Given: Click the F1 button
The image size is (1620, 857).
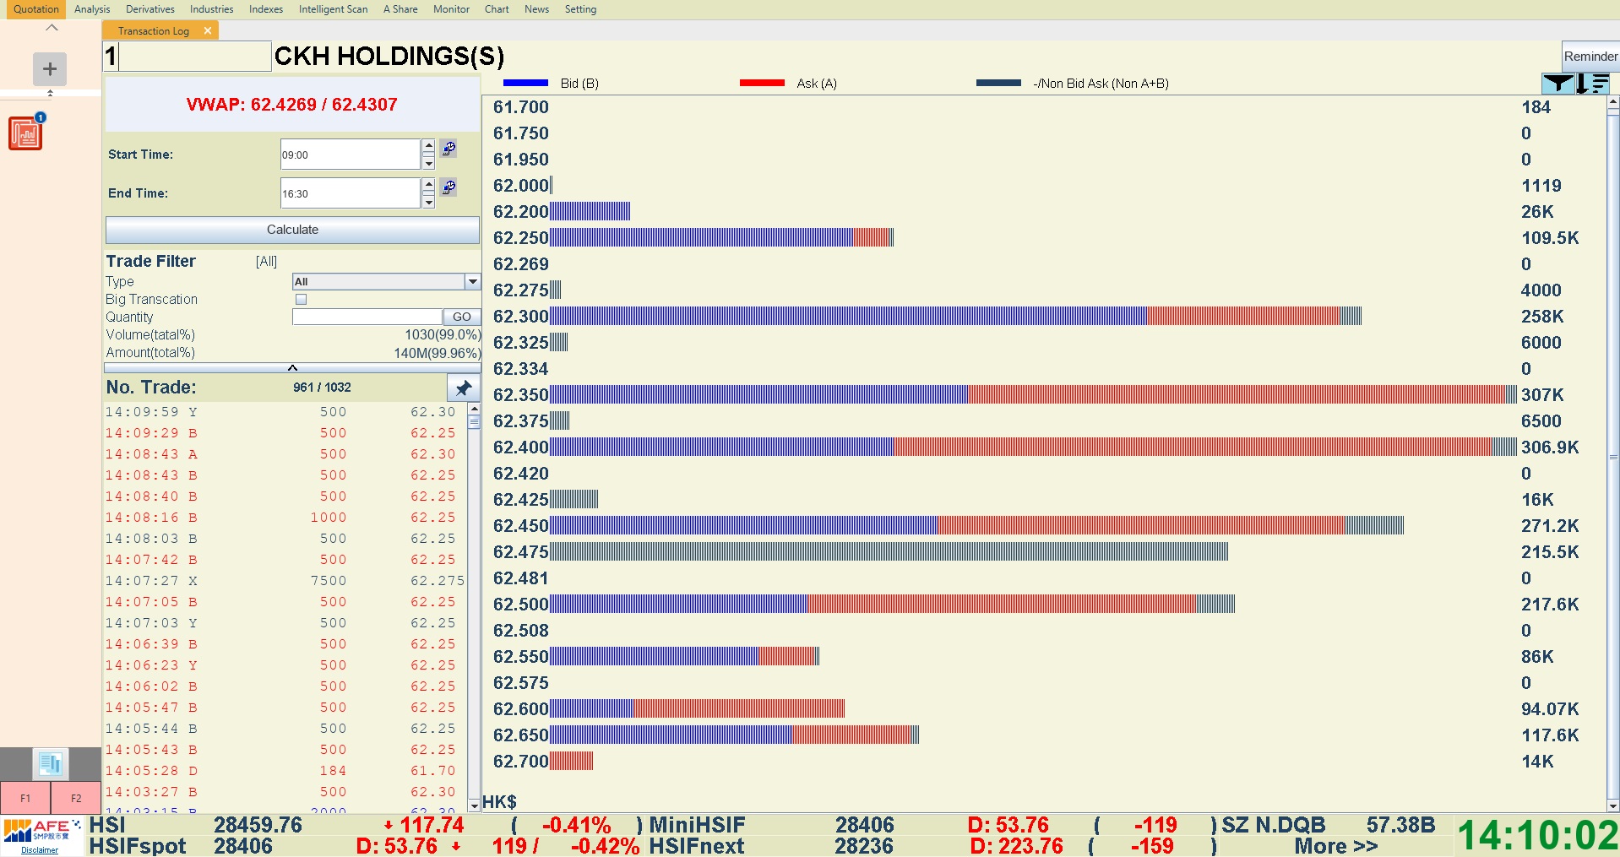Looking at the screenshot, I should (x=25, y=798).
